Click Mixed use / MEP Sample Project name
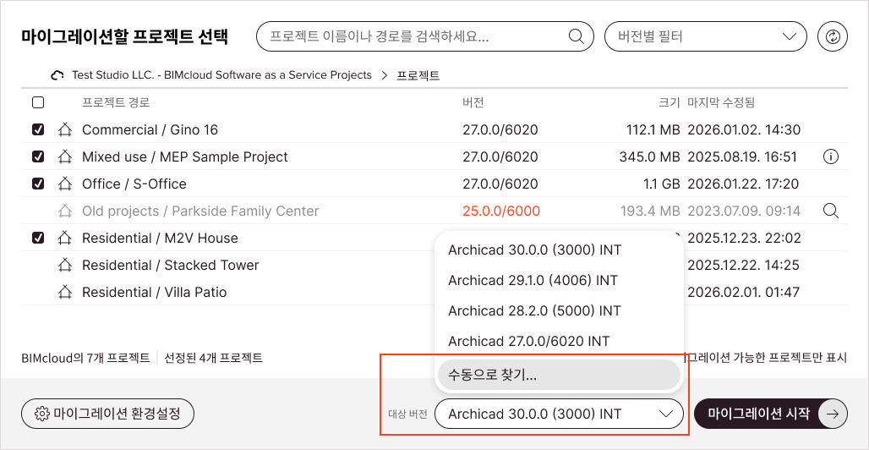The height and width of the screenshot is (450, 869). coord(185,157)
